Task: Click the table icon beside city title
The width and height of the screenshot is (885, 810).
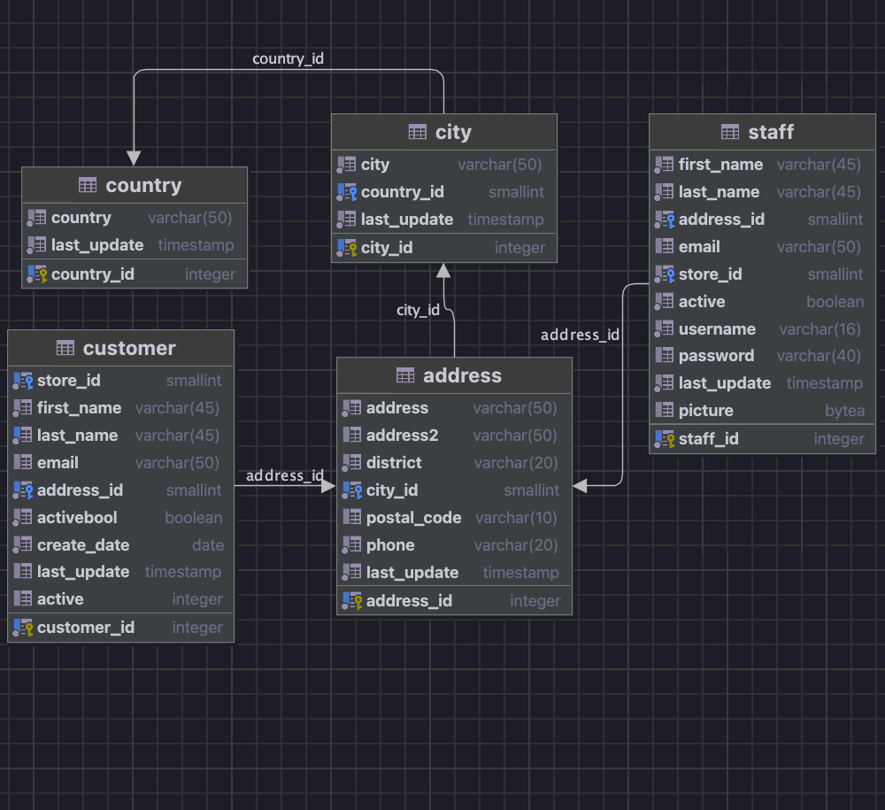Action: pyautogui.click(x=418, y=133)
